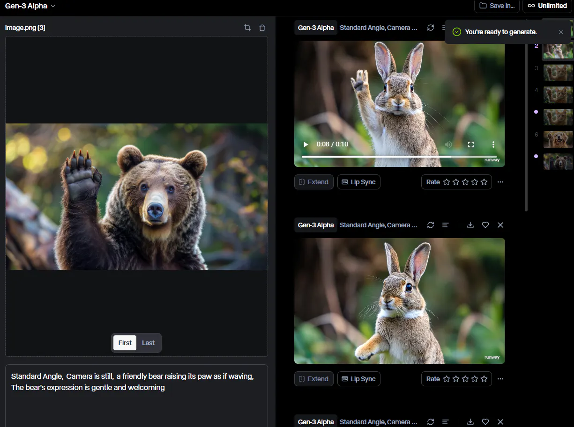Play the waving rabbit video

pyautogui.click(x=306, y=145)
